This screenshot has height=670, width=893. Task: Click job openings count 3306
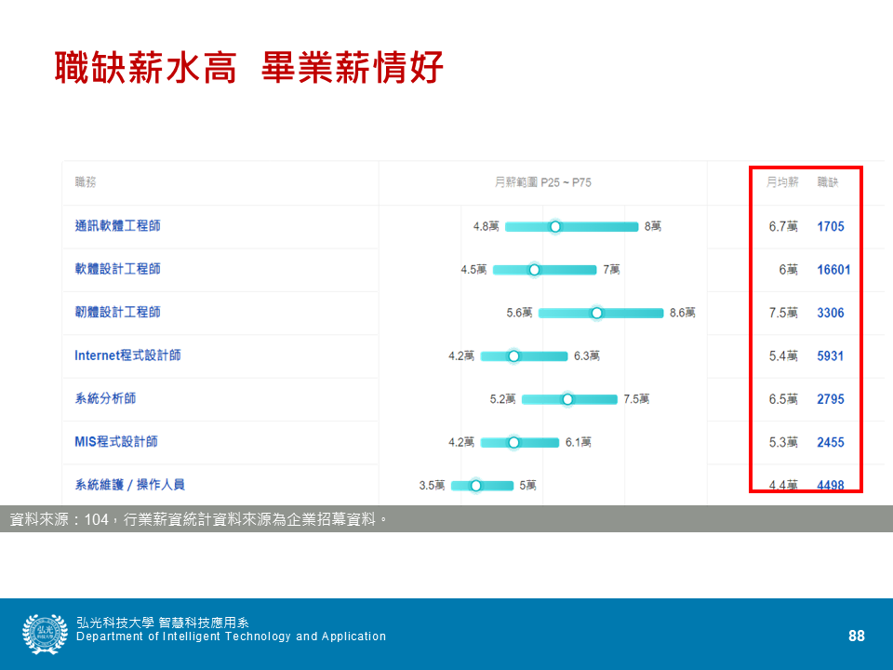click(x=831, y=313)
